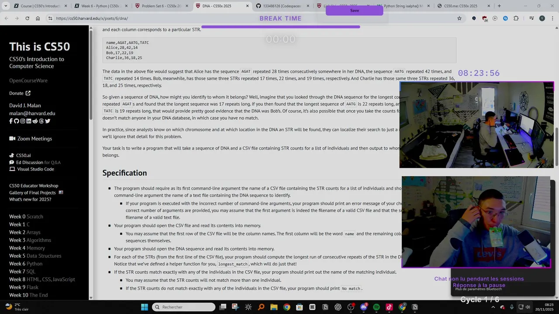Open the Chrome profile avatar

coord(542,18)
